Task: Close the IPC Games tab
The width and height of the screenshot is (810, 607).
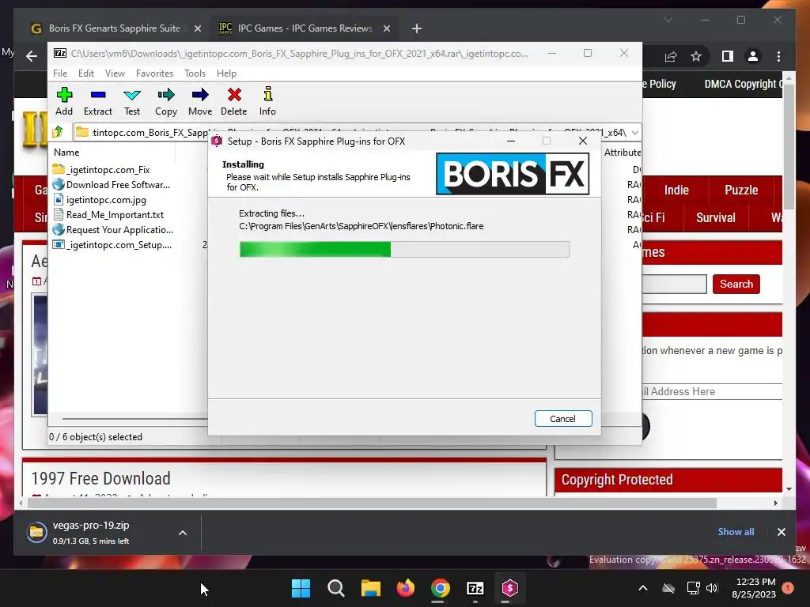Action: click(x=386, y=28)
